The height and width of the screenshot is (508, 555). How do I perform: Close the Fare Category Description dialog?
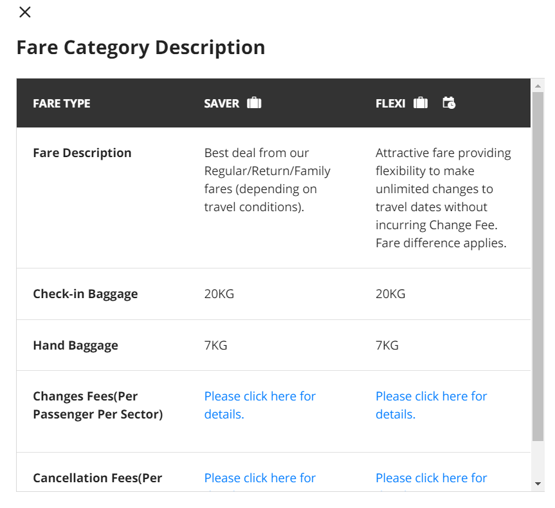(x=25, y=12)
